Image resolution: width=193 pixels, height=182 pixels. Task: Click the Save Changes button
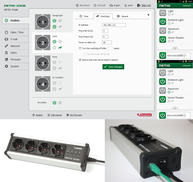[x=113, y=67]
